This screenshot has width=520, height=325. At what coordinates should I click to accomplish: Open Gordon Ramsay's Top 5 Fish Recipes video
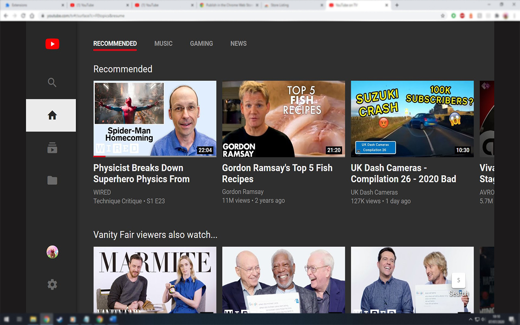pos(283,119)
